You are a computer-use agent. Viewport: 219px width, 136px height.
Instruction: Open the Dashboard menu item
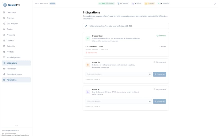pyautogui.click(x=16, y=12)
